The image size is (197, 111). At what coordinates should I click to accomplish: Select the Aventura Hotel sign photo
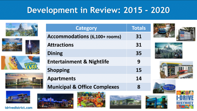coord(164,86)
